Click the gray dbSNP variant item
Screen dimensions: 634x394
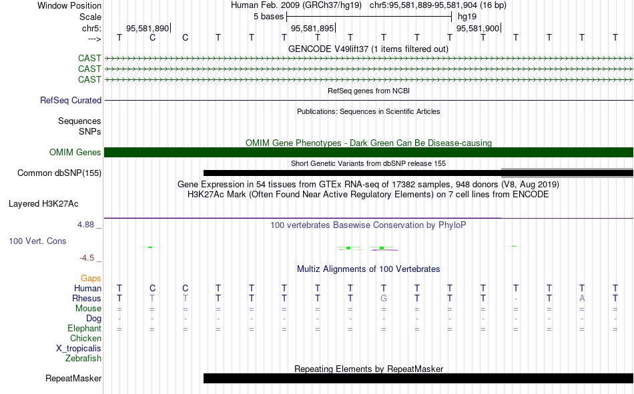click(567, 173)
